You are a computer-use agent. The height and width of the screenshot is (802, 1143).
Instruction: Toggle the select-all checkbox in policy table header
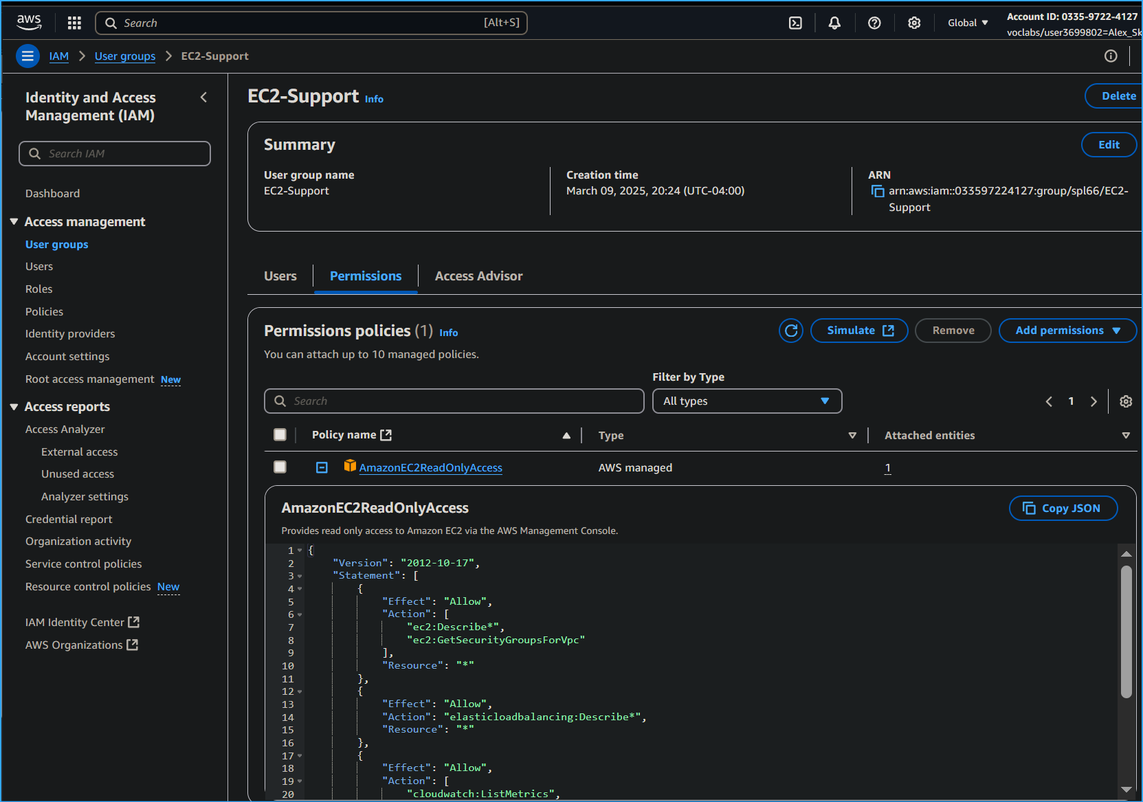(x=280, y=434)
